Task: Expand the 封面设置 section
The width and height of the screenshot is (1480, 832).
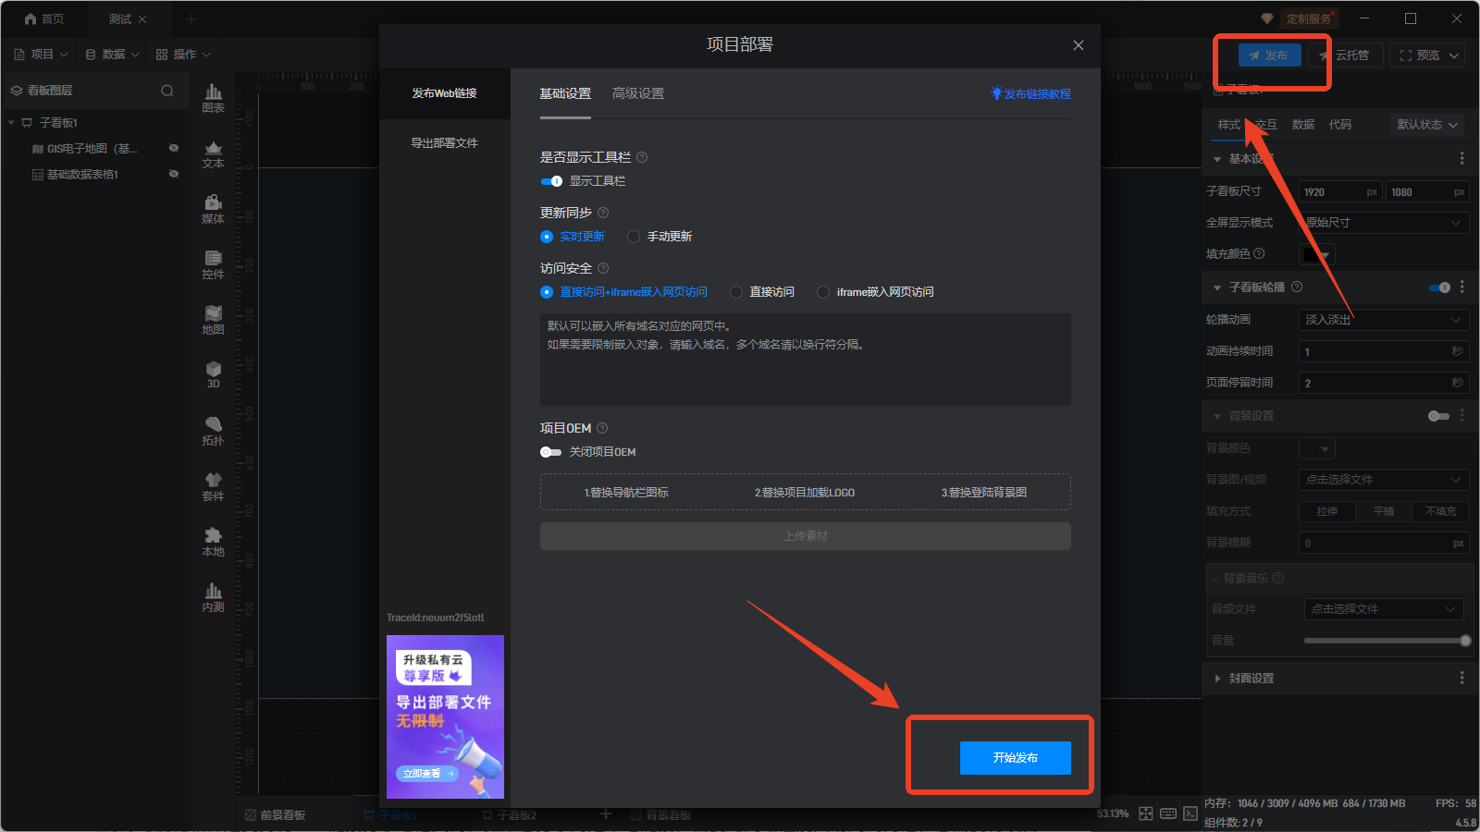Action: [1217, 679]
